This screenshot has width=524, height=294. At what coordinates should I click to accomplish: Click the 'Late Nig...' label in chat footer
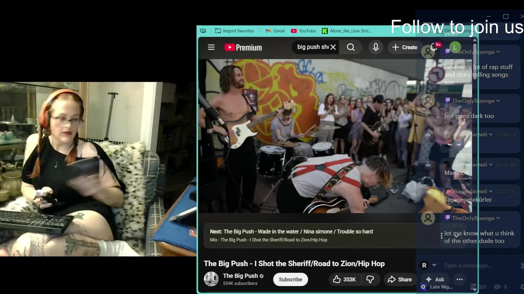tap(441, 287)
